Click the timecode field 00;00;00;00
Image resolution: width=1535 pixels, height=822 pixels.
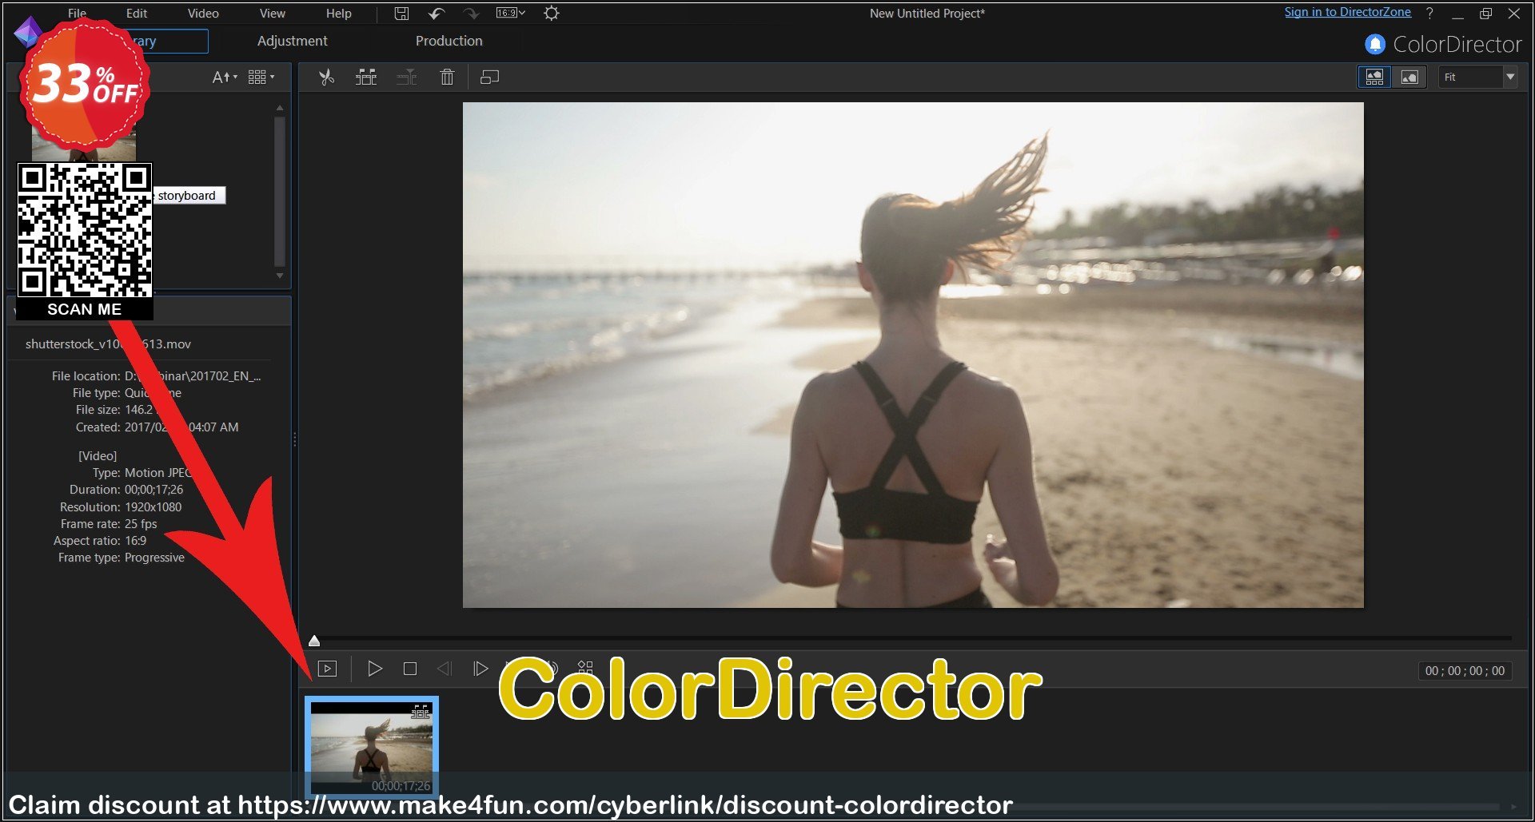(1465, 671)
